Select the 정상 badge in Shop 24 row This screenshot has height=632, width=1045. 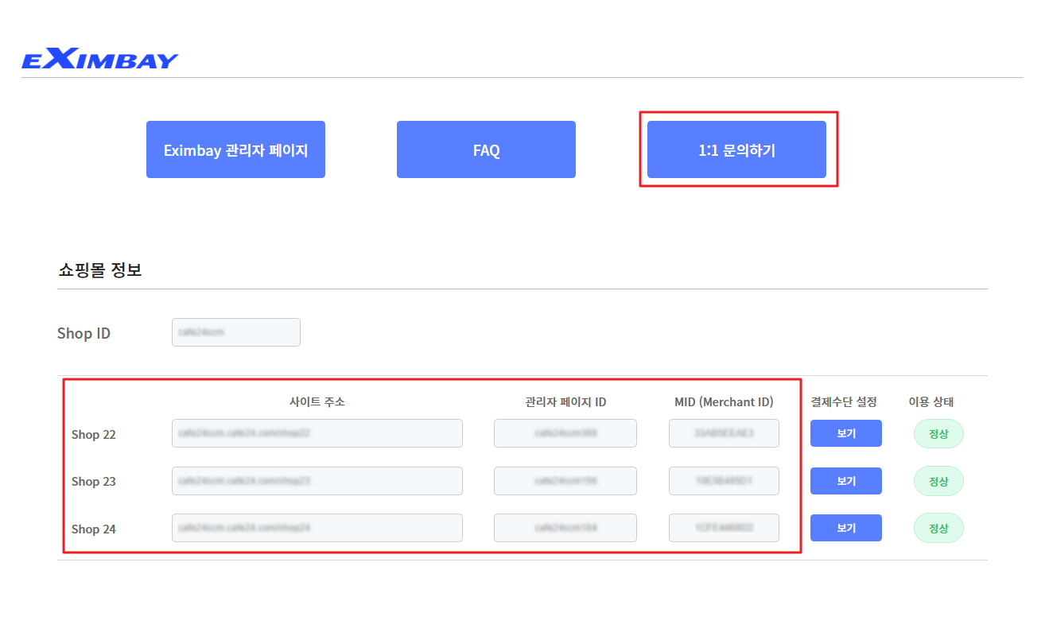point(938,528)
